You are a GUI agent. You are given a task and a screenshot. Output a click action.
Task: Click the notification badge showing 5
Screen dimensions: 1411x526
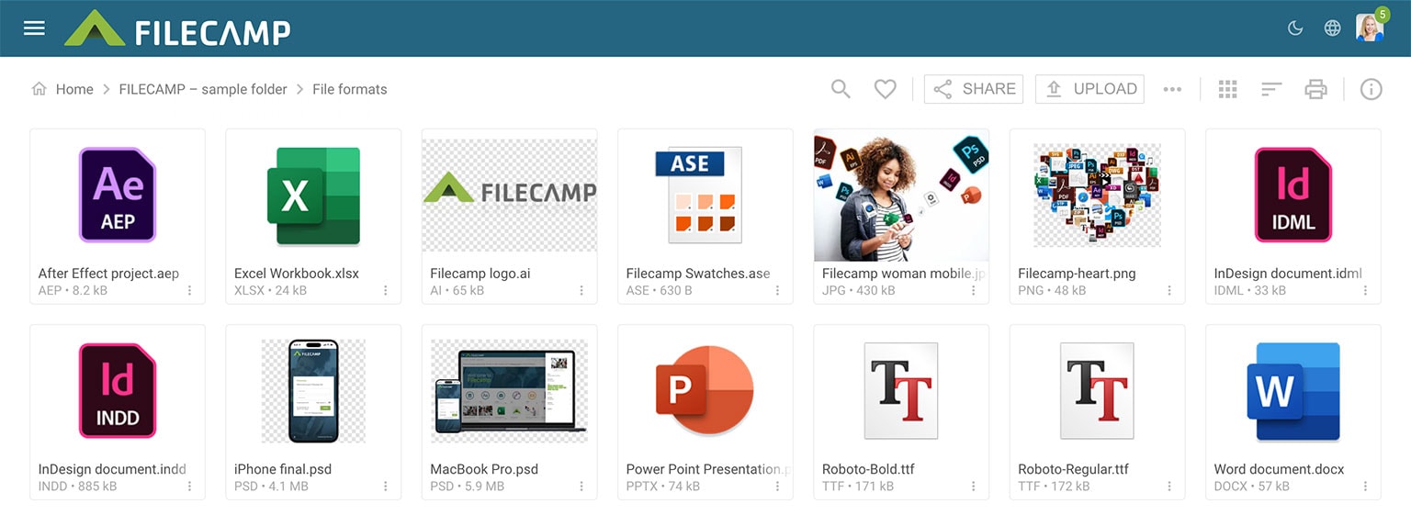pos(1383,15)
